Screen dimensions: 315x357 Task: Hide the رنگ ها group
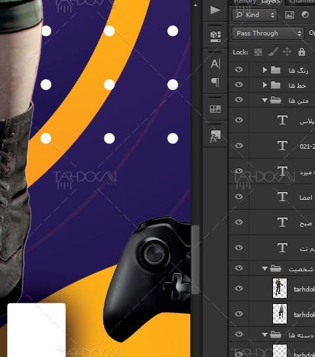click(x=239, y=69)
